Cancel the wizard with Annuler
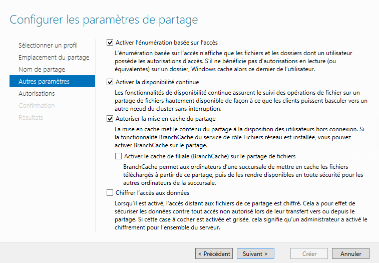The image size is (379, 263). (x=350, y=253)
